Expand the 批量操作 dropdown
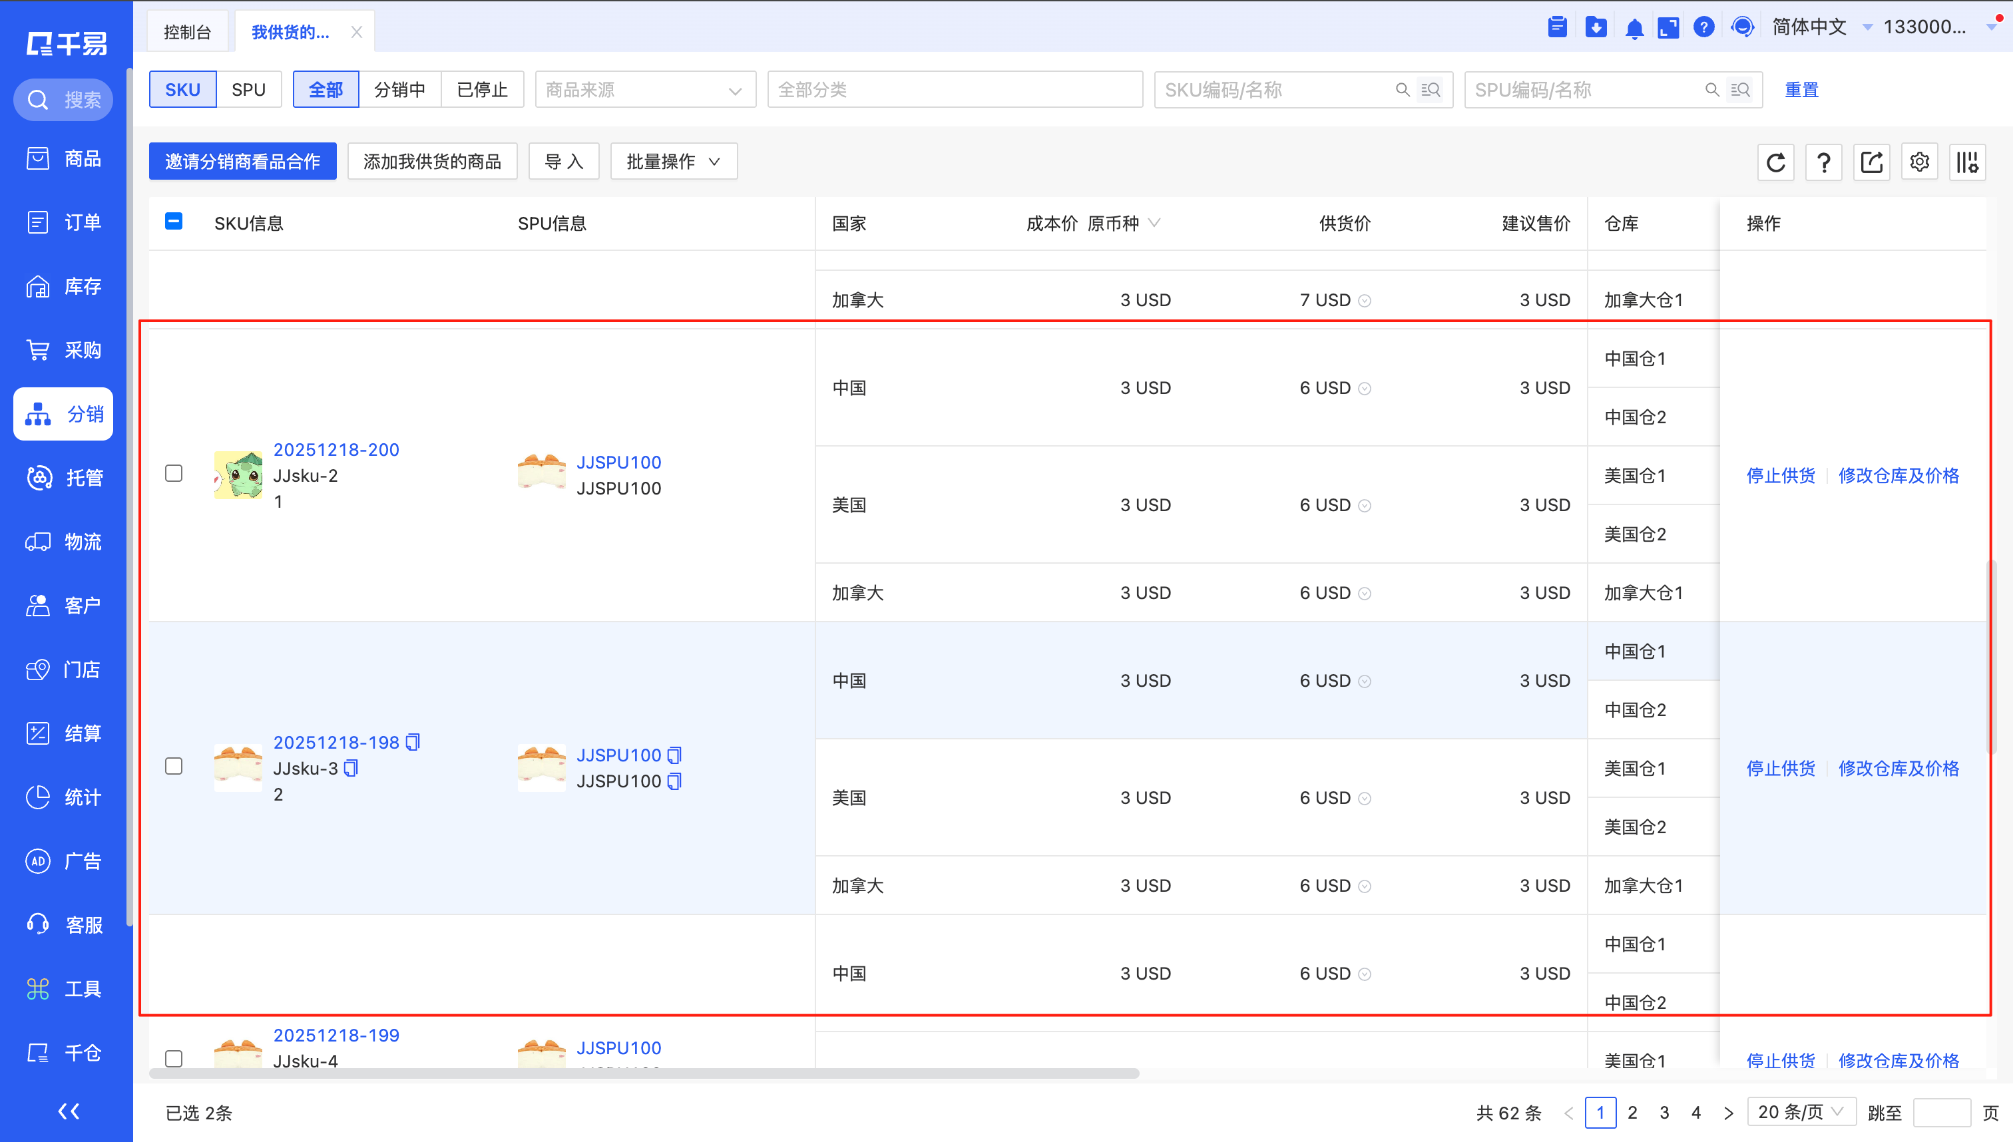The image size is (2013, 1142). point(674,162)
